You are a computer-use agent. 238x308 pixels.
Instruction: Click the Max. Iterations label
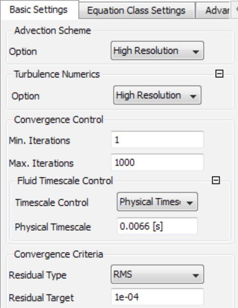41,163
